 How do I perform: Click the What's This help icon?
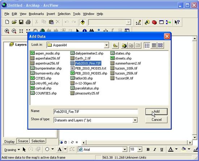click(177, 22)
